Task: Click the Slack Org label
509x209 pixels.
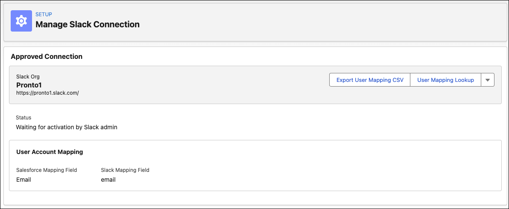Action: click(28, 77)
